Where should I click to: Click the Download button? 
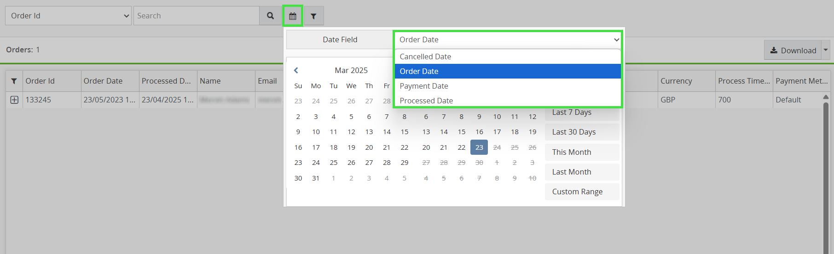[x=793, y=50]
